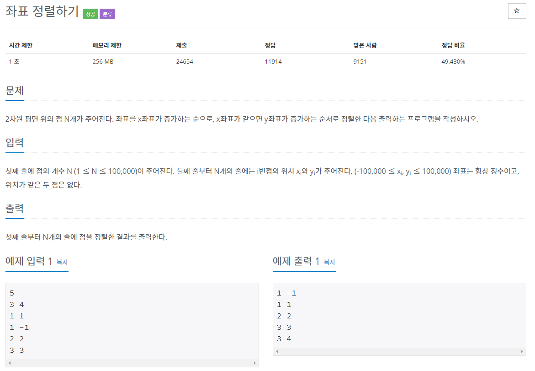Image resolution: width=535 pixels, height=371 pixels.
Task: Copy example input via 복사 link
Action: [62, 262]
